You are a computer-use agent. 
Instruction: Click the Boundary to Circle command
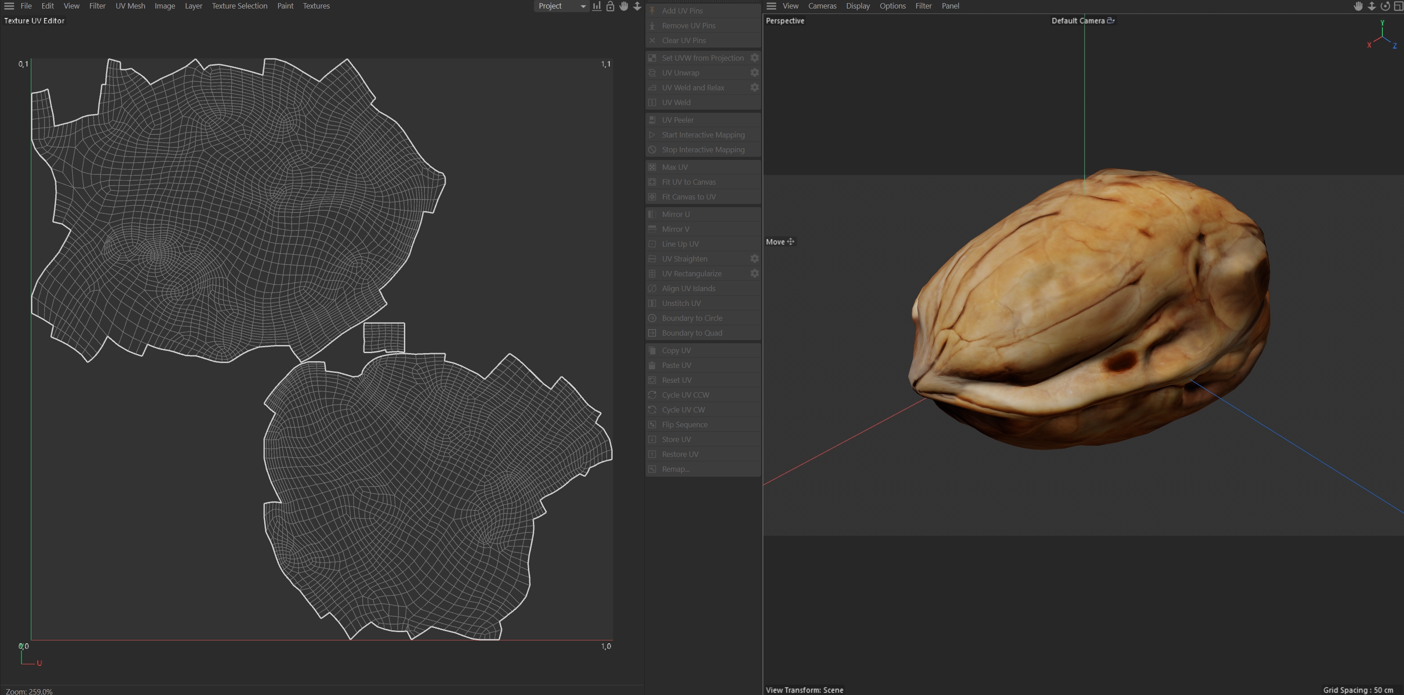pyautogui.click(x=691, y=319)
